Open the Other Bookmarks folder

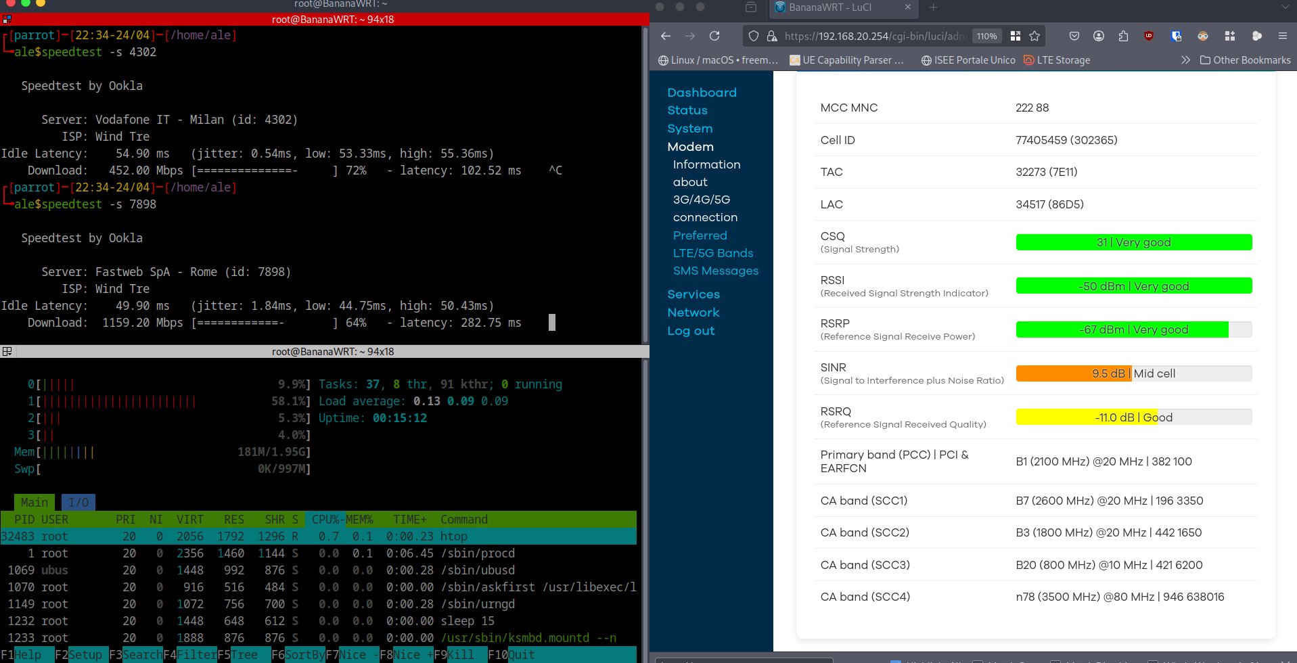1245,60
